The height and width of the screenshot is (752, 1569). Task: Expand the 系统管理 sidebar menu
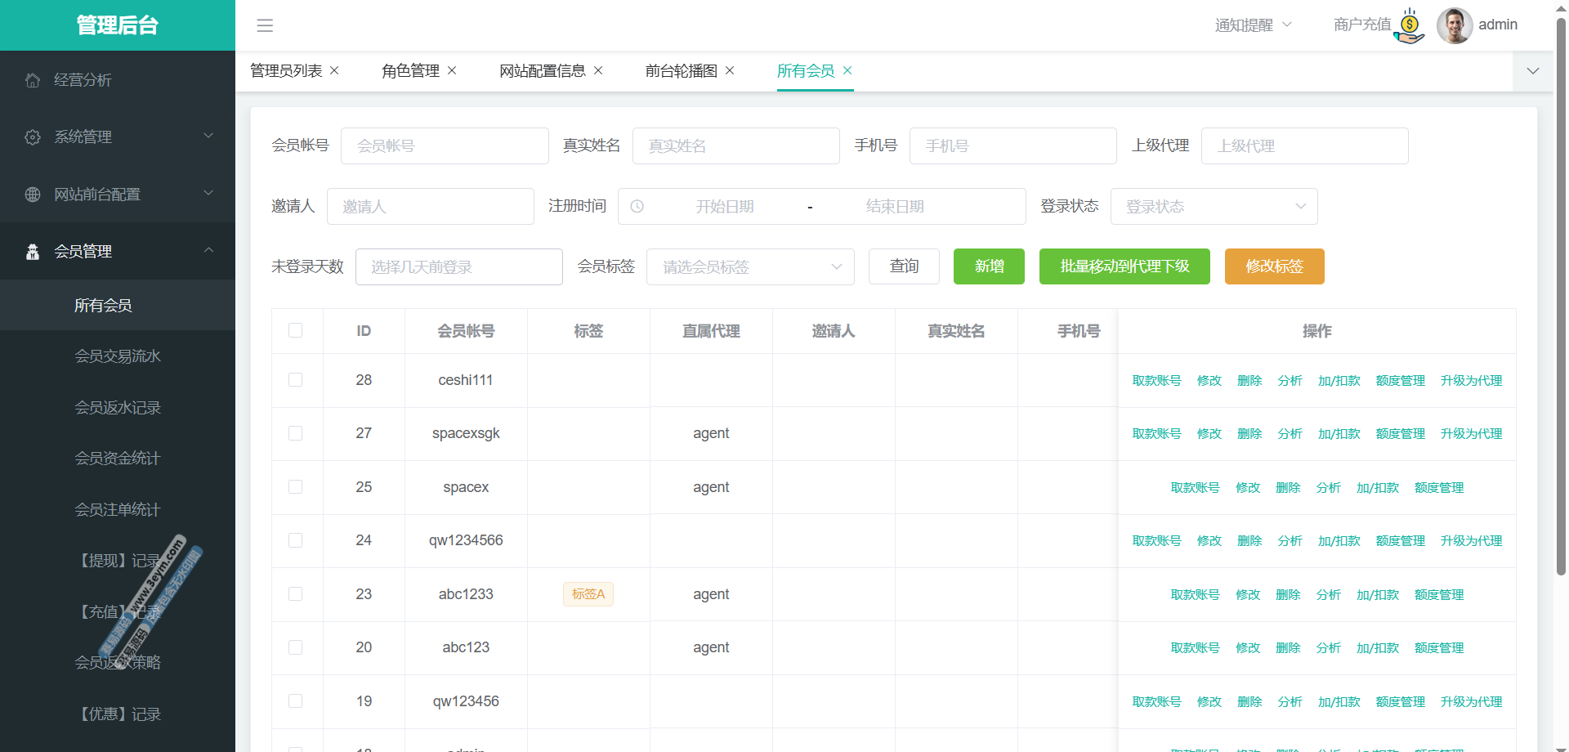coord(118,137)
